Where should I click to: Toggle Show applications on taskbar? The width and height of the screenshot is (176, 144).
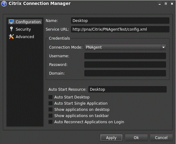tap(51, 116)
